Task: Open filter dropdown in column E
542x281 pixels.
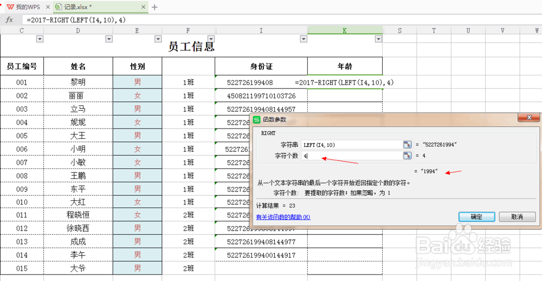Action: (x=158, y=39)
